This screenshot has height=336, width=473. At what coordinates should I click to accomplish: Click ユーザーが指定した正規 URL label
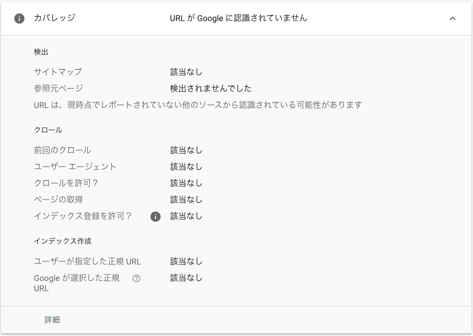87,261
